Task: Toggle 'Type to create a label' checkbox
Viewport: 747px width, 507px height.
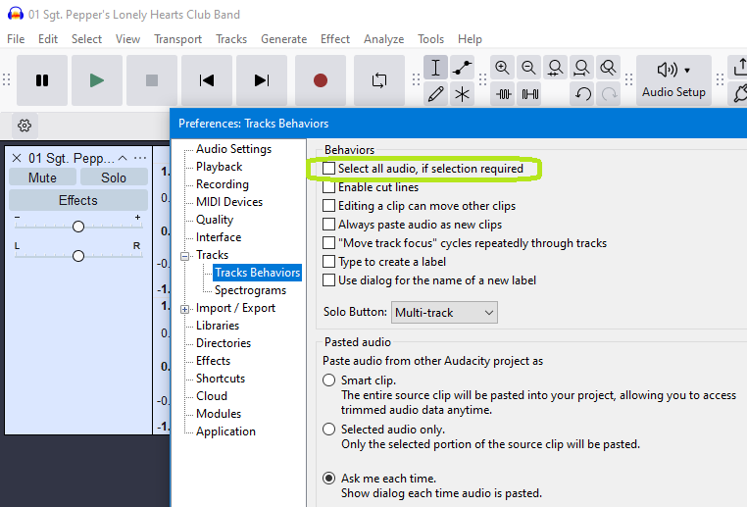Action: click(x=329, y=262)
